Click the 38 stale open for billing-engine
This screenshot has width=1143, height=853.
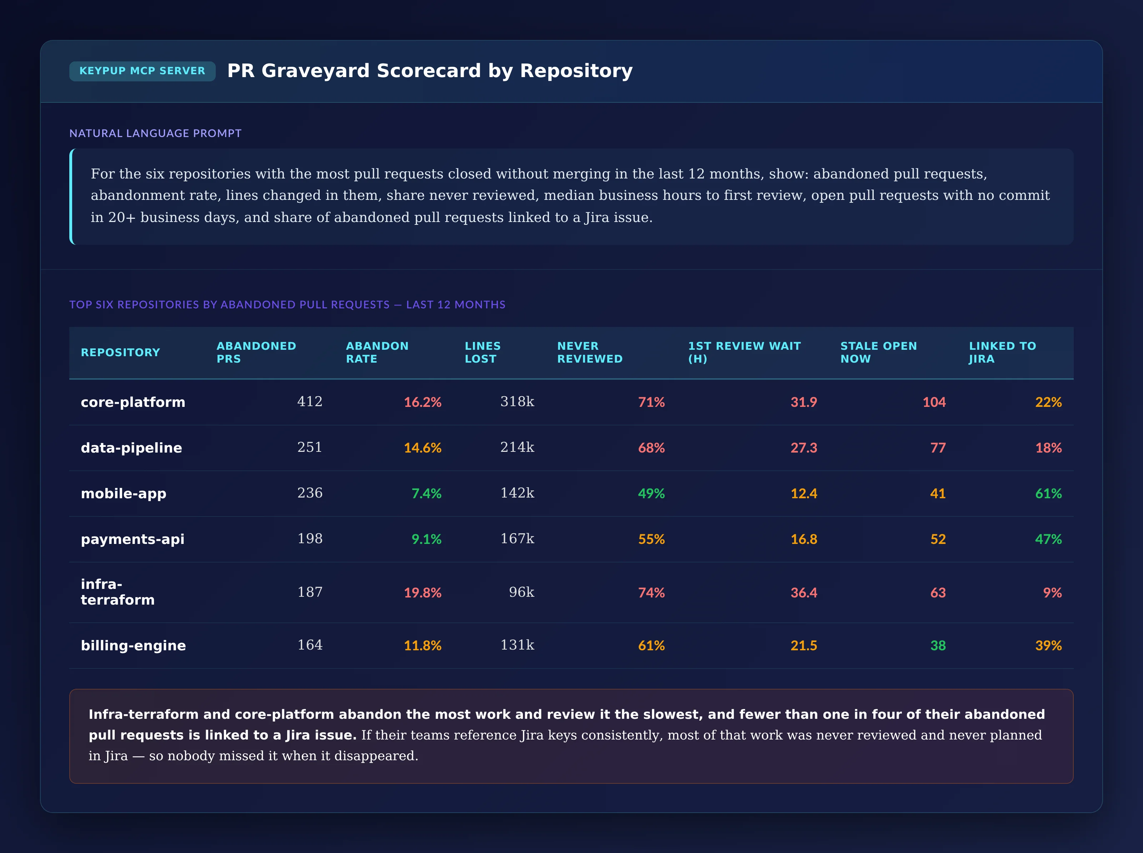(x=938, y=645)
